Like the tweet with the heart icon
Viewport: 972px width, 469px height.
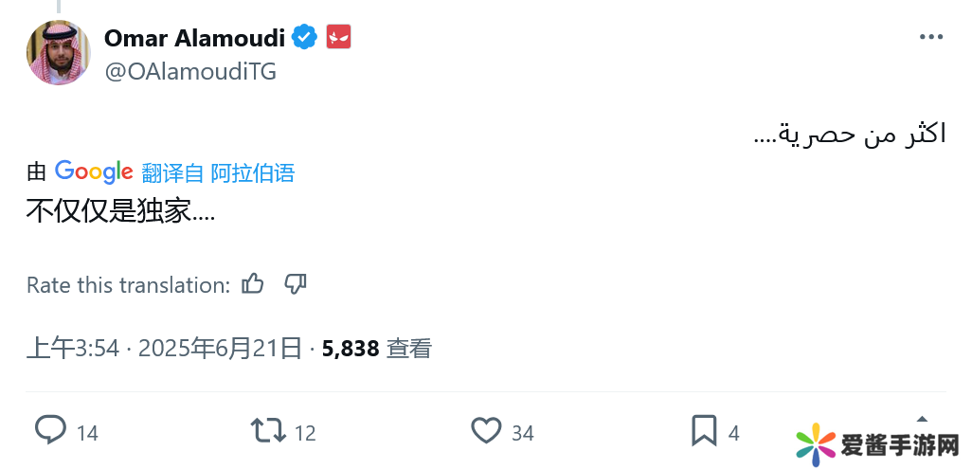click(486, 432)
